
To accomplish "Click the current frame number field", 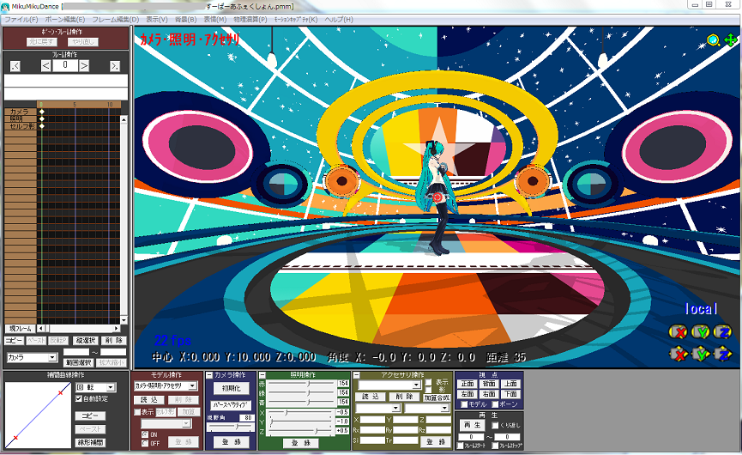I will click(x=65, y=65).
